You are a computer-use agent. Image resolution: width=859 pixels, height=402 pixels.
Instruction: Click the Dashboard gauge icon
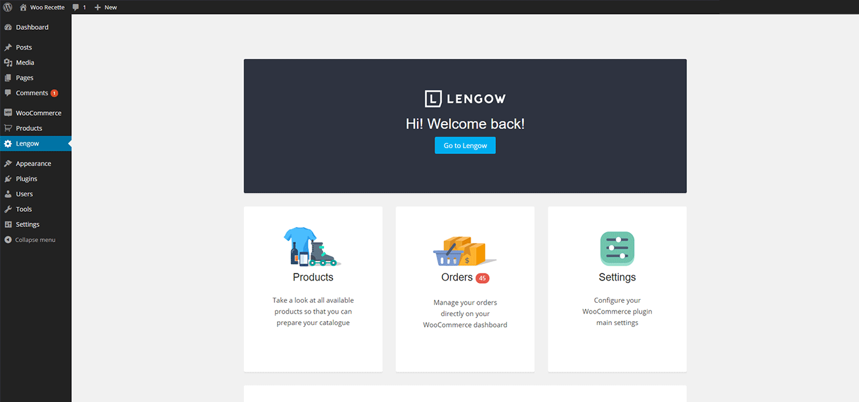[x=8, y=27]
